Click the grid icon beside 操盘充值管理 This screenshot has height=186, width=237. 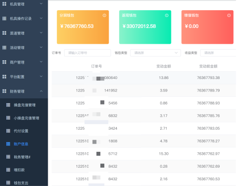[8, 105]
